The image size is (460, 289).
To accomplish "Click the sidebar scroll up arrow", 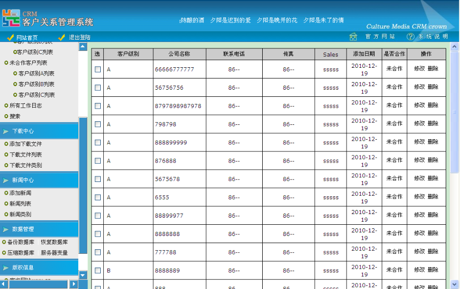I will 83,46.
